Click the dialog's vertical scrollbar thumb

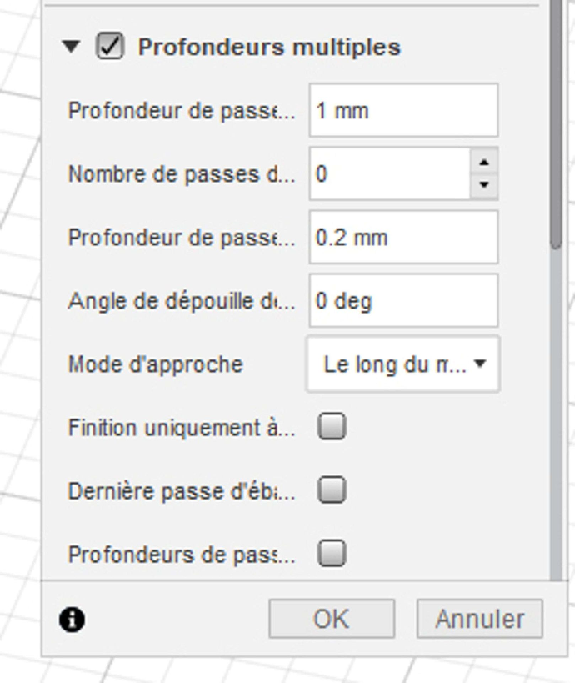coord(556,124)
